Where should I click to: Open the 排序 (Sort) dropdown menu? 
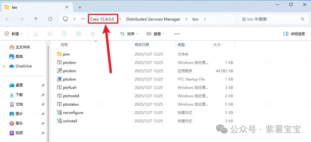click(x=129, y=34)
